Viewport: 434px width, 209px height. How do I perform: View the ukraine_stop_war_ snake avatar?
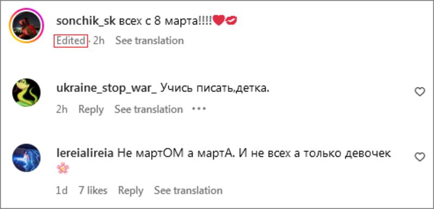[x=27, y=92]
